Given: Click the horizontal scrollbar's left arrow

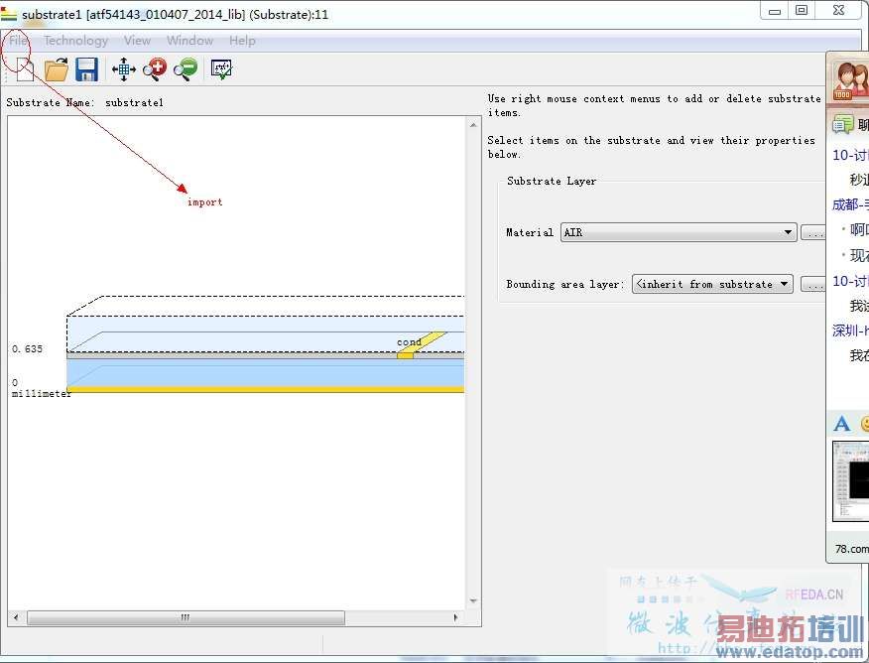Looking at the screenshot, I should pos(16,617).
